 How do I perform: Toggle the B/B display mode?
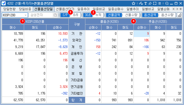[x=76, y=15]
